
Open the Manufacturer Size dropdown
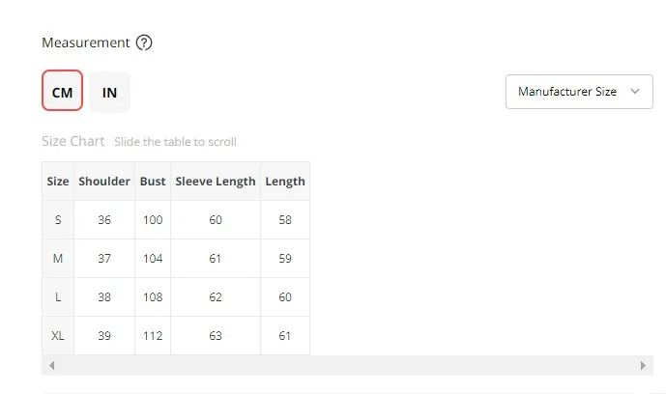[579, 92]
